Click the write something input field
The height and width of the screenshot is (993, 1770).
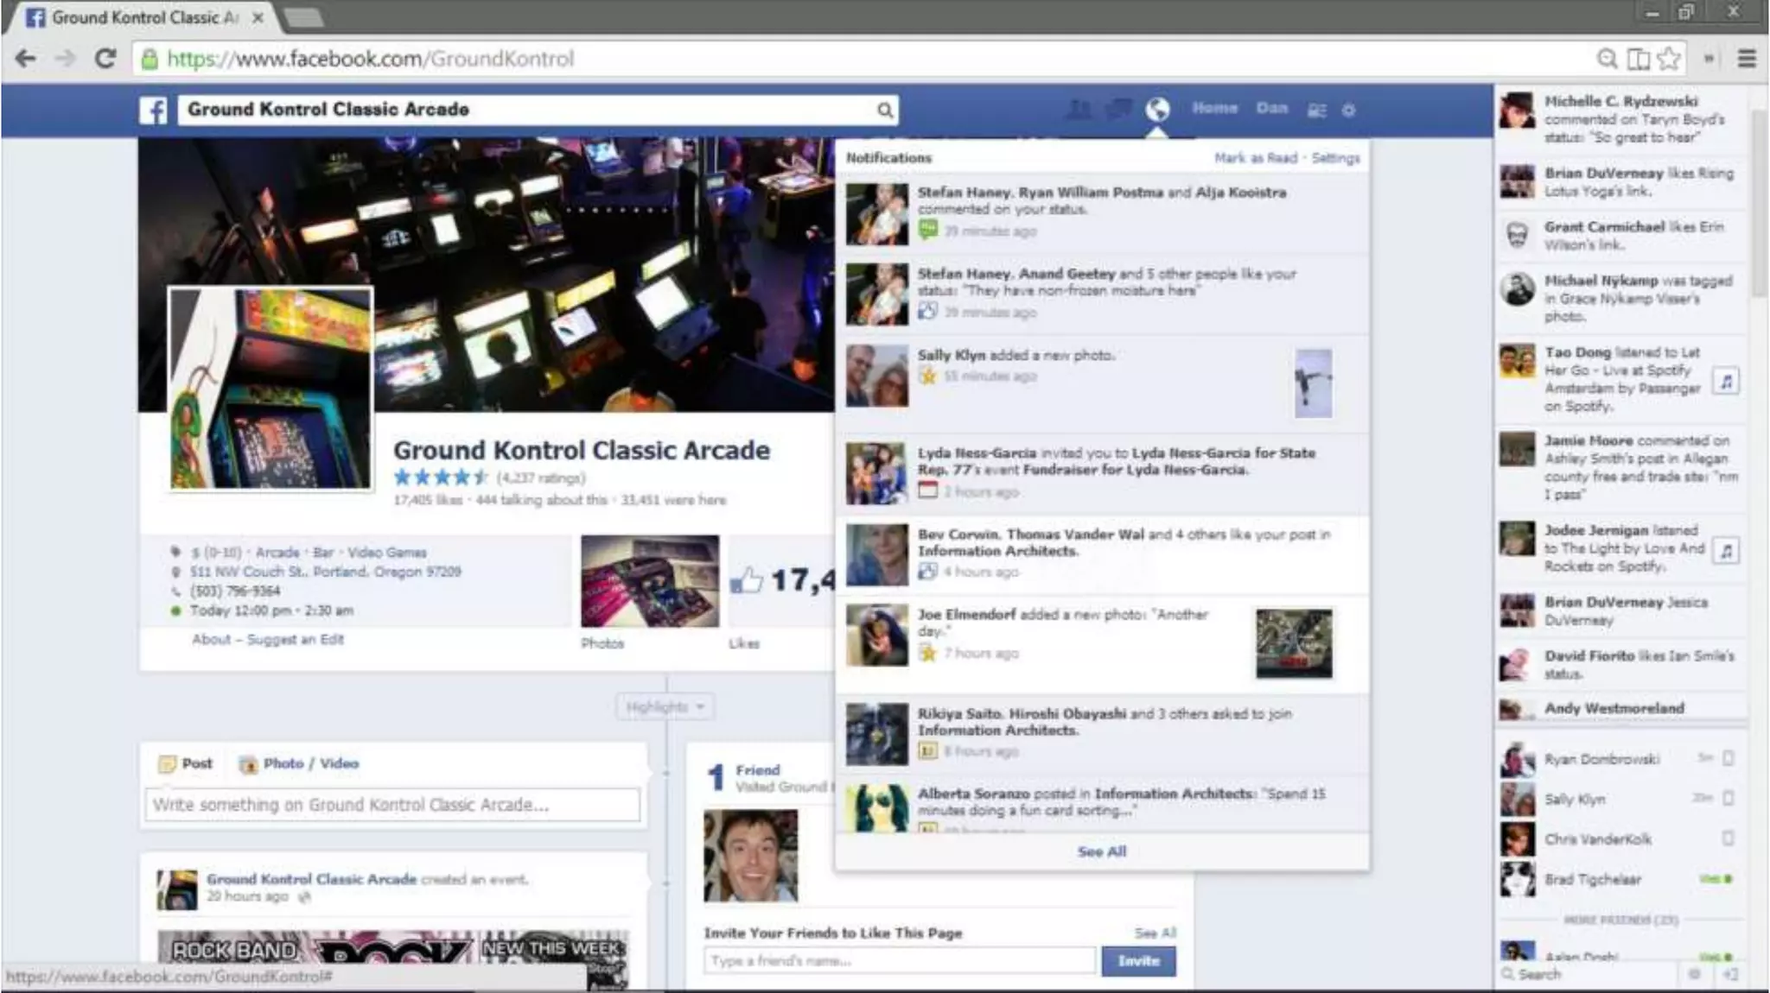coord(392,805)
